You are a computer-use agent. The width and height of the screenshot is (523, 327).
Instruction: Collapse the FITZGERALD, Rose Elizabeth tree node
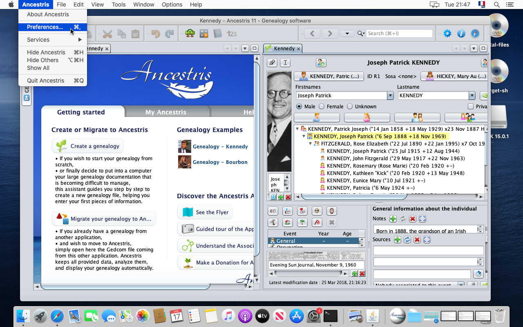(310, 143)
